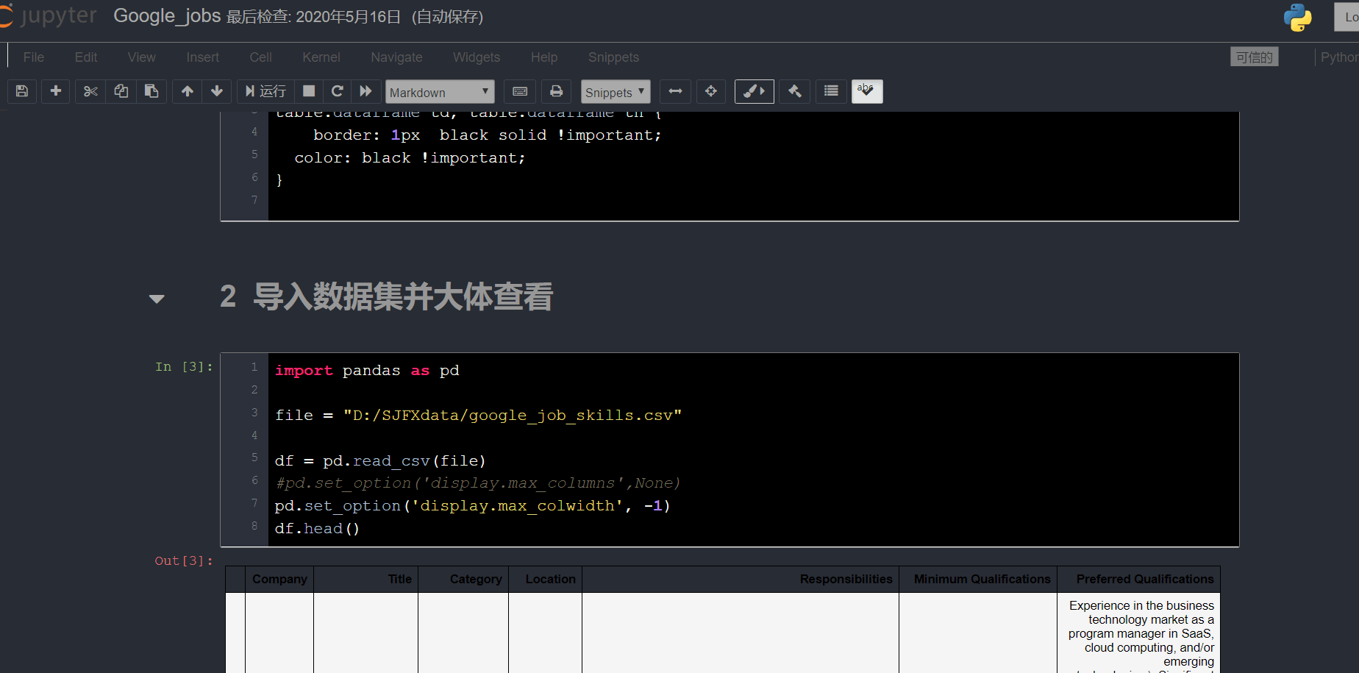
Task: Save the notebook with the save icon
Action: point(21,91)
